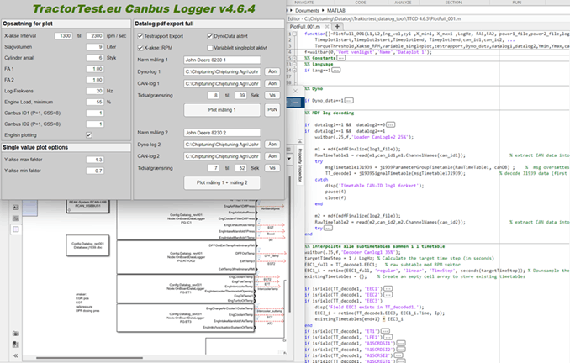Enable Variabelt singleplot aktivt checkbox
Image resolution: width=570 pixels, height=363 pixels.
tap(209, 48)
